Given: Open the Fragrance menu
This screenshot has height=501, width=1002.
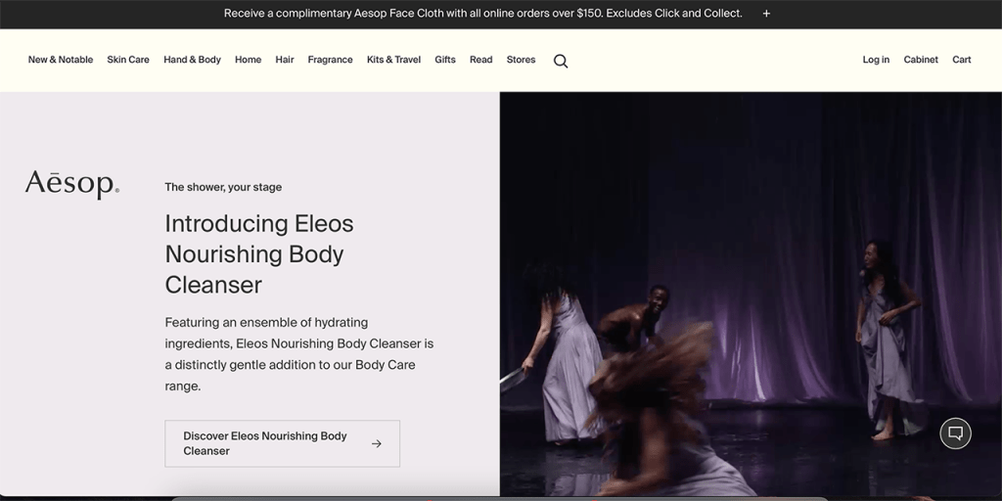Looking at the screenshot, I should pos(331,60).
